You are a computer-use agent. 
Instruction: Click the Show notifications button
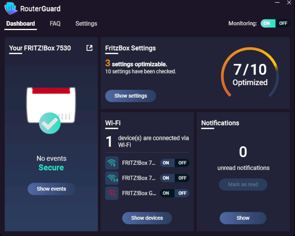coord(243,218)
